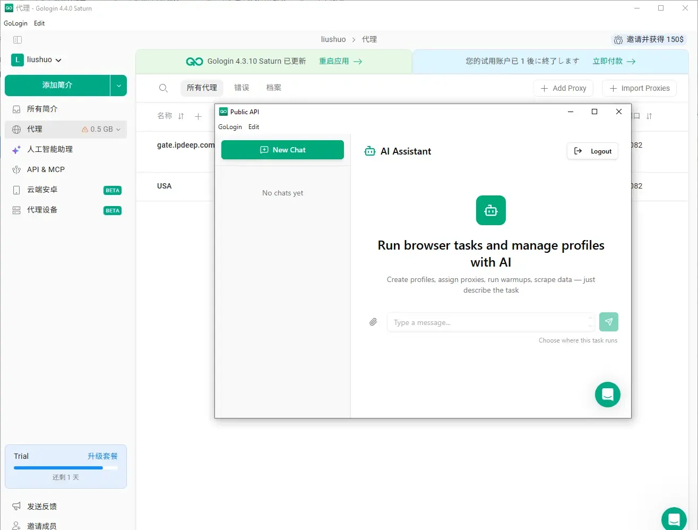Image resolution: width=698 pixels, height=530 pixels.
Task: Click the message input resize stepper arrows
Action: [x=591, y=322]
